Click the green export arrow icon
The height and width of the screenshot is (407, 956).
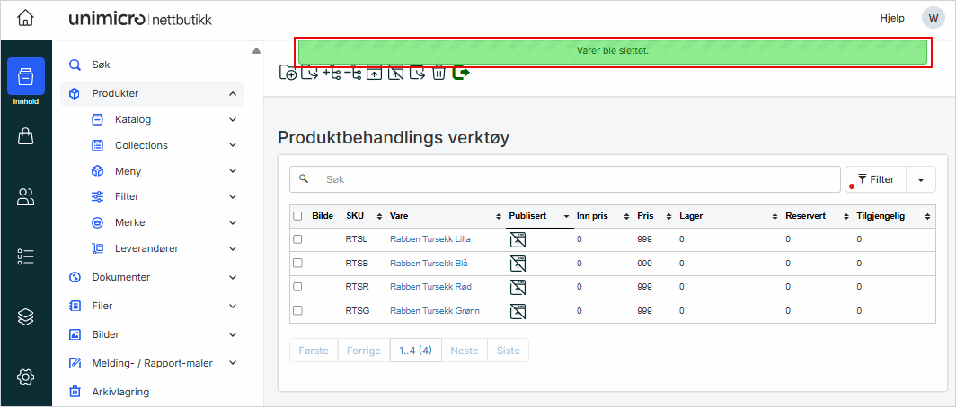[x=461, y=73]
